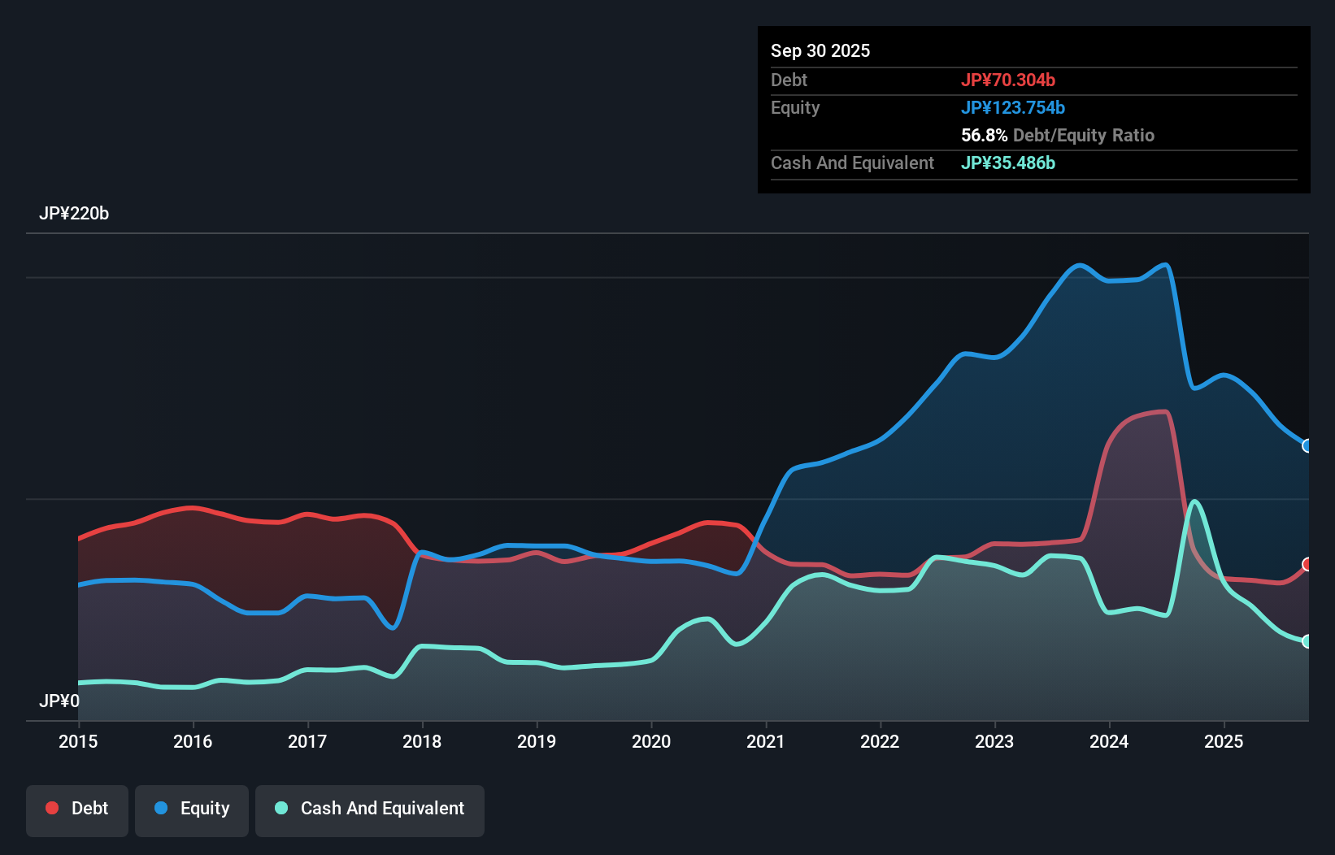Select the blue Equity endpoint marker
1335x855 pixels.
[1307, 445]
